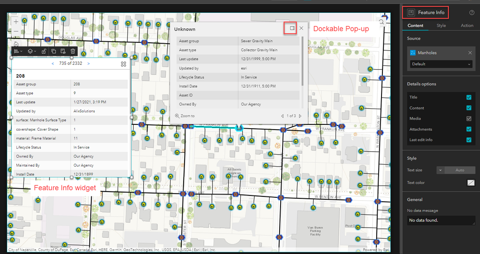Open the align options in widget toolbar
This screenshot has height=254, width=480.
point(18,51)
